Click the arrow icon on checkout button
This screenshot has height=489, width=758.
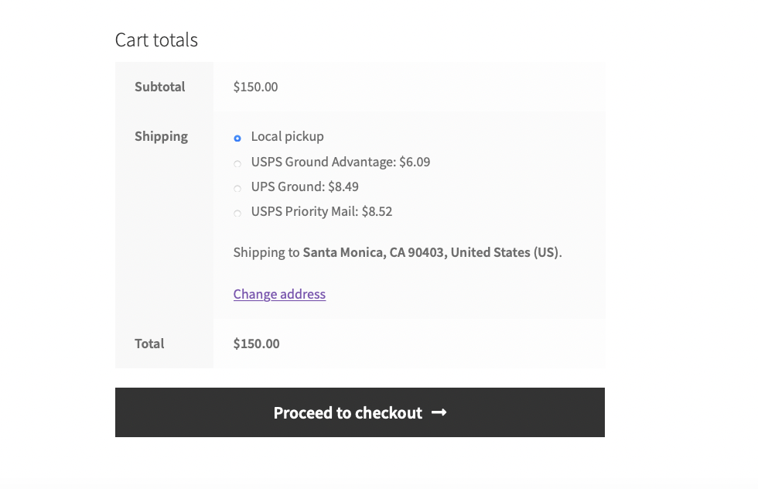439,412
